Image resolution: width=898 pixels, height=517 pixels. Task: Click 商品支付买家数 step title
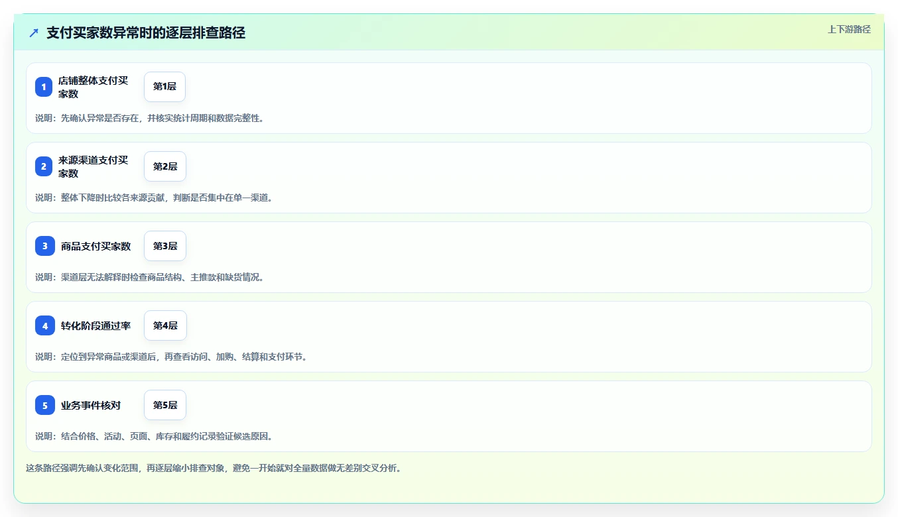point(96,246)
